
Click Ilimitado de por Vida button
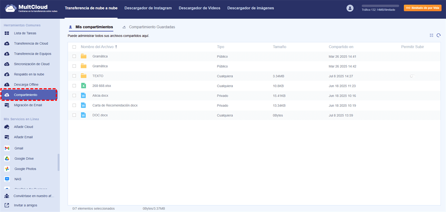click(x=423, y=8)
